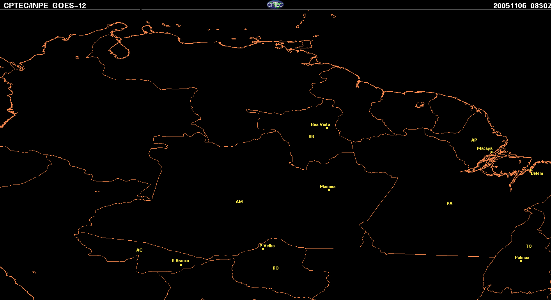
Task: Click the CPTEC logo at top center
Action: tap(275, 5)
